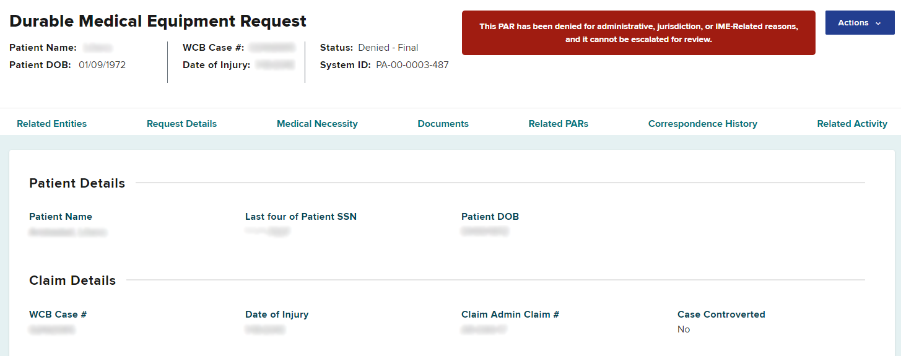Click the Durable Medical Equipment Request title
The height and width of the screenshot is (356, 901).
tap(158, 21)
